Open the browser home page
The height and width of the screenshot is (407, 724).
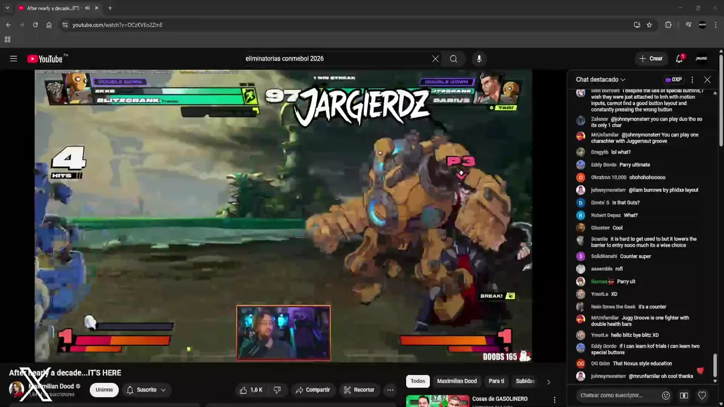click(x=49, y=25)
